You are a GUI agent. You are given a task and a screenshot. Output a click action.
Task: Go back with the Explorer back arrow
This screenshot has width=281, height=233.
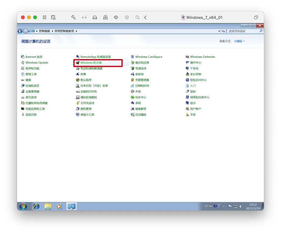(20, 31)
